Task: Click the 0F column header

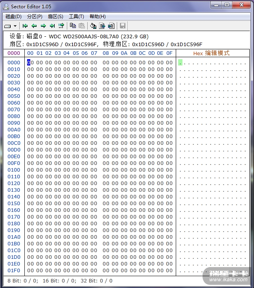Action: tap(169, 53)
